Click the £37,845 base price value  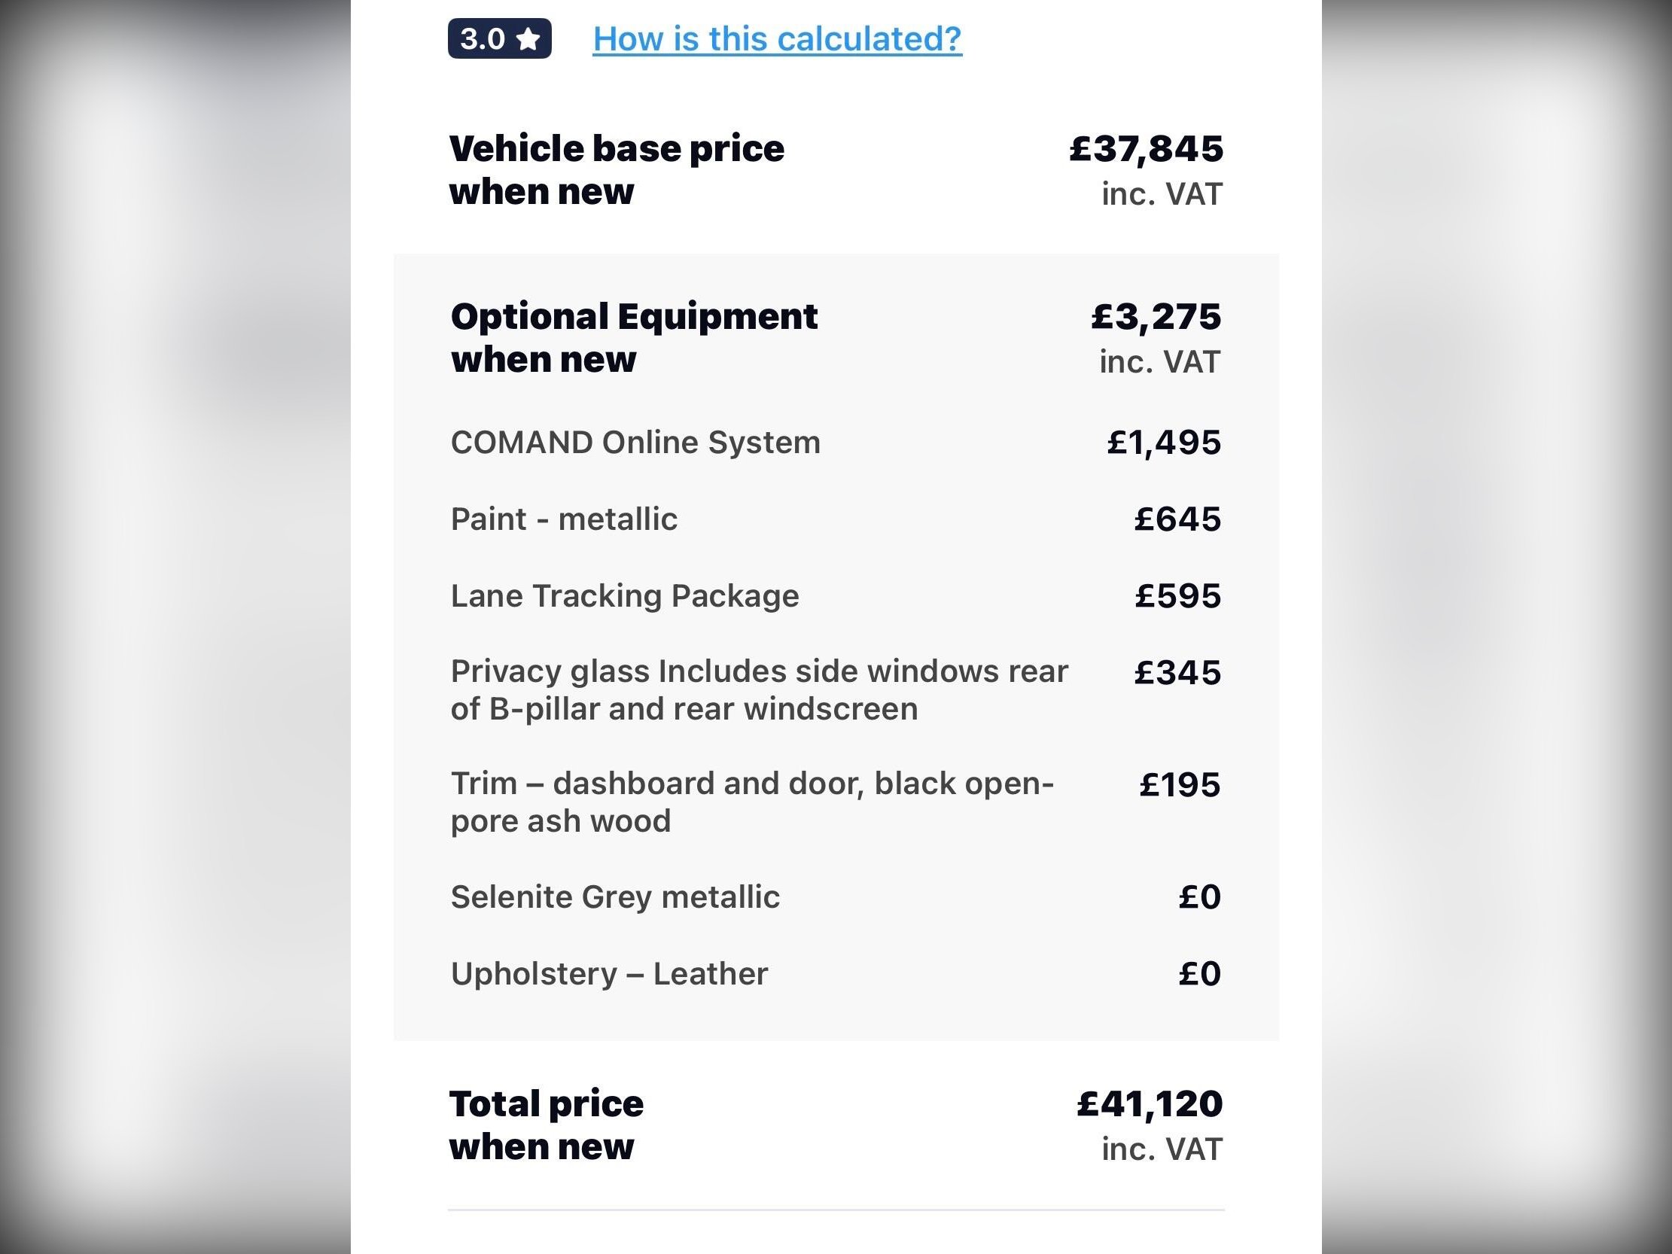[x=1145, y=149]
